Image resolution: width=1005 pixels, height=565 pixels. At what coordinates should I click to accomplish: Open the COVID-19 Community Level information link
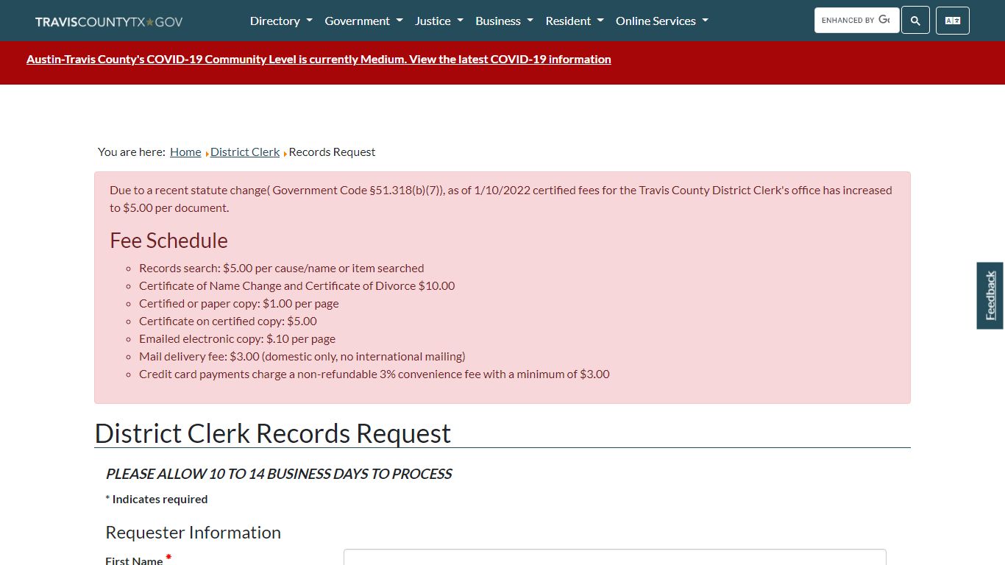pos(319,60)
